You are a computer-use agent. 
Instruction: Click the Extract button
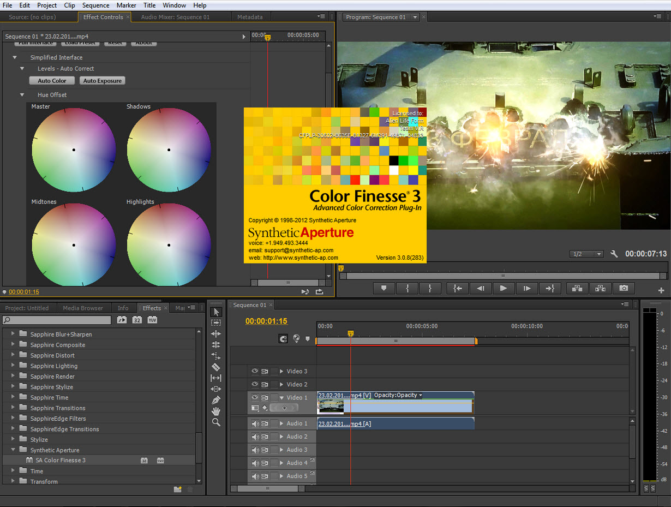pos(600,288)
